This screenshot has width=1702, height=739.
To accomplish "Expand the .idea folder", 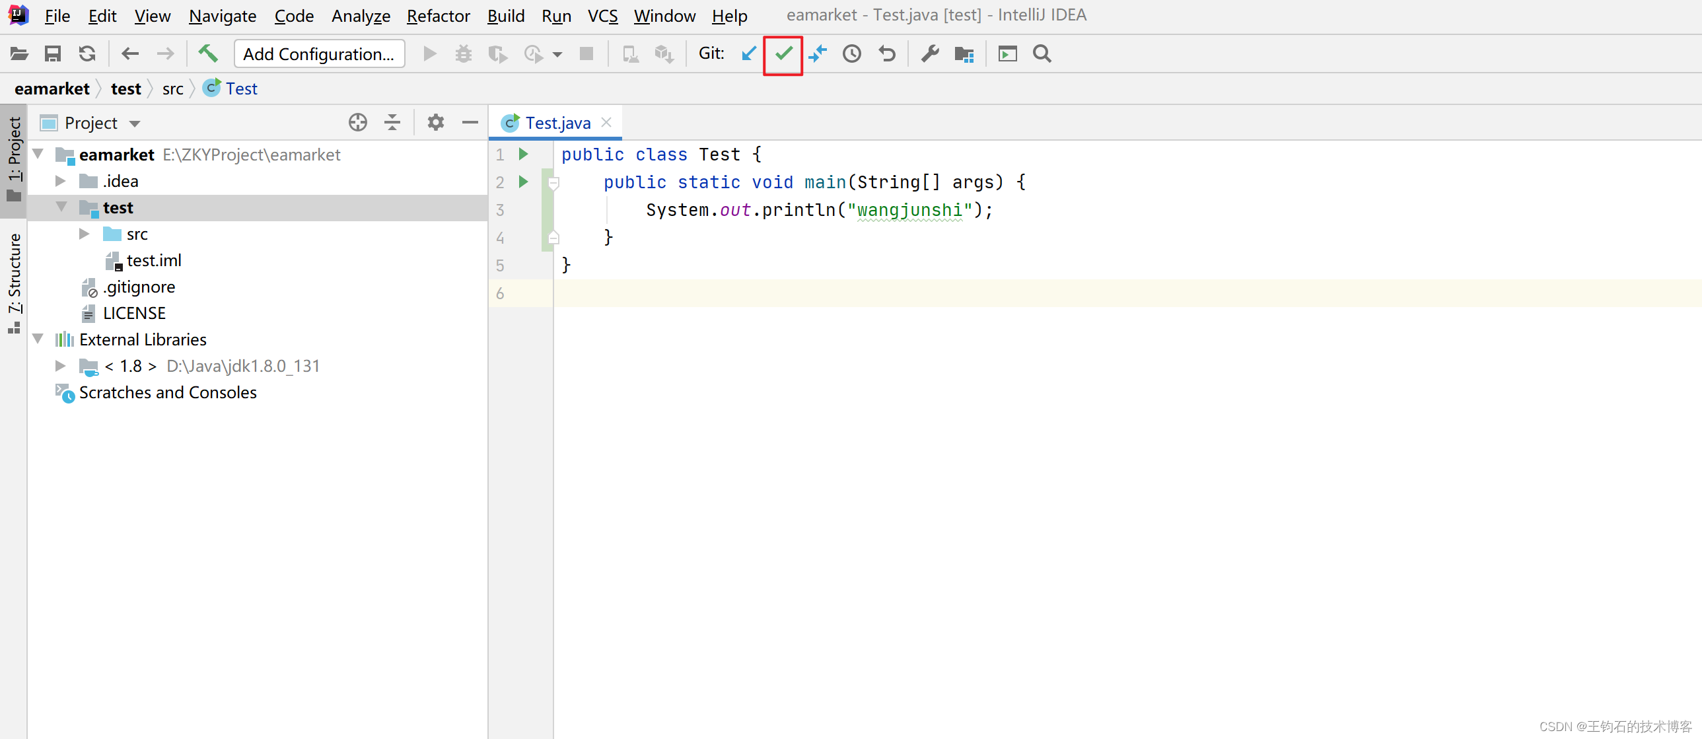I will (60, 181).
